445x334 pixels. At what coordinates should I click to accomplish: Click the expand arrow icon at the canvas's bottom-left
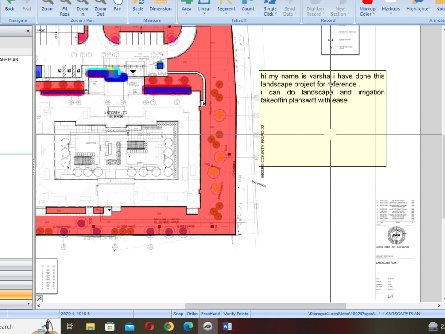(39, 298)
